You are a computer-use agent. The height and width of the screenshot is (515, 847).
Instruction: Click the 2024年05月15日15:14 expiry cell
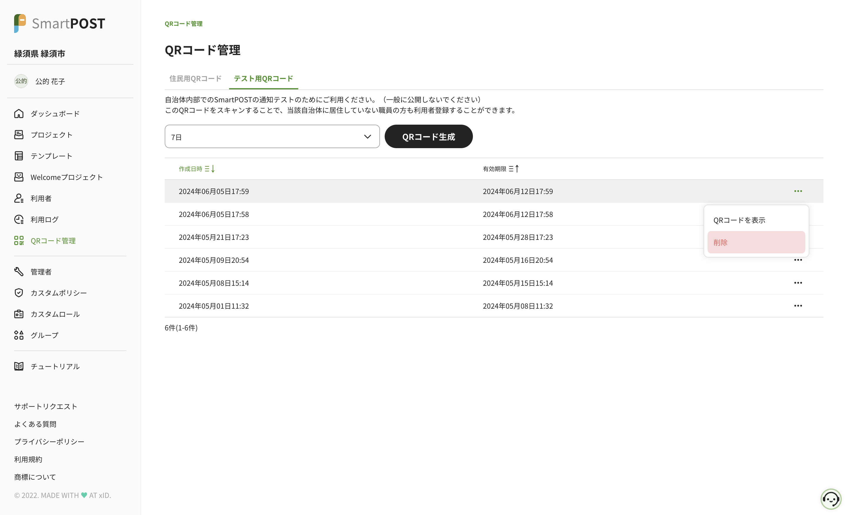[x=518, y=283]
